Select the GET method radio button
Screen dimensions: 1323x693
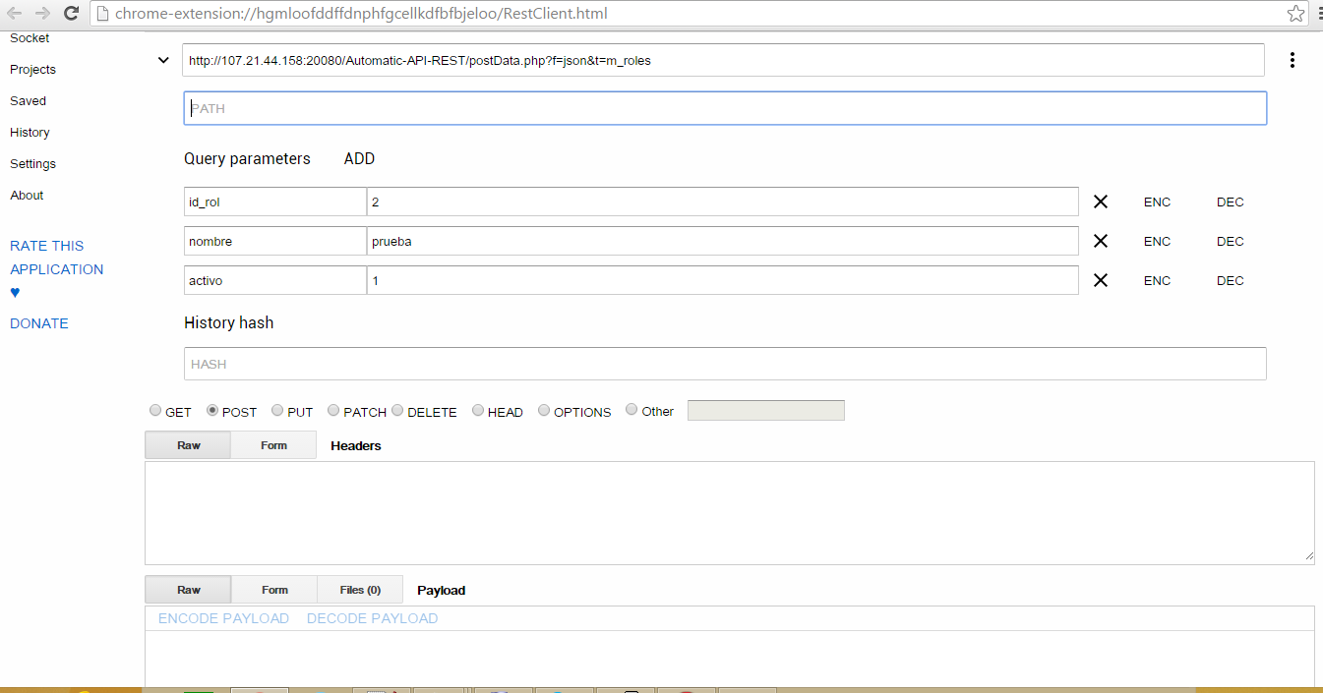click(x=155, y=411)
